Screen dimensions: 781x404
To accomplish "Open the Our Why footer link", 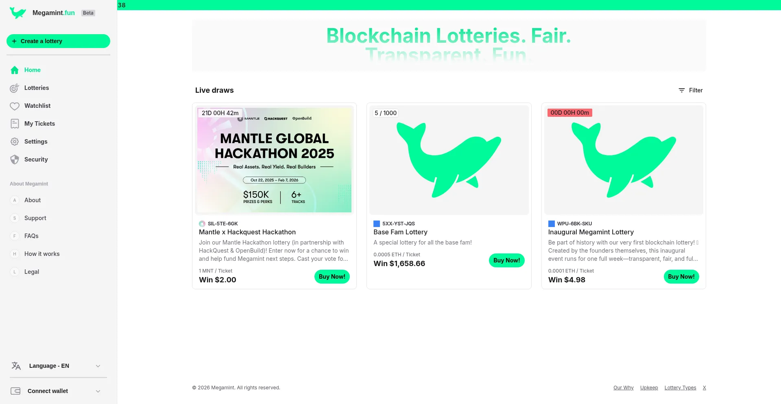I will [x=623, y=388].
